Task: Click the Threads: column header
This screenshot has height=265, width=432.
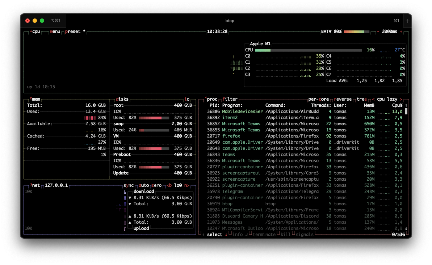Action: (x=321, y=105)
